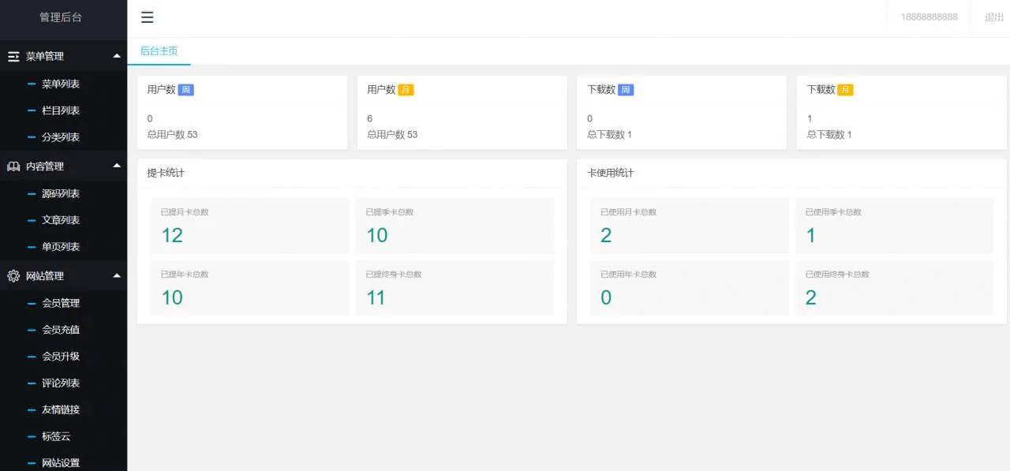Collapse the 内容管理 section arrow

pyautogui.click(x=117, y=166)
